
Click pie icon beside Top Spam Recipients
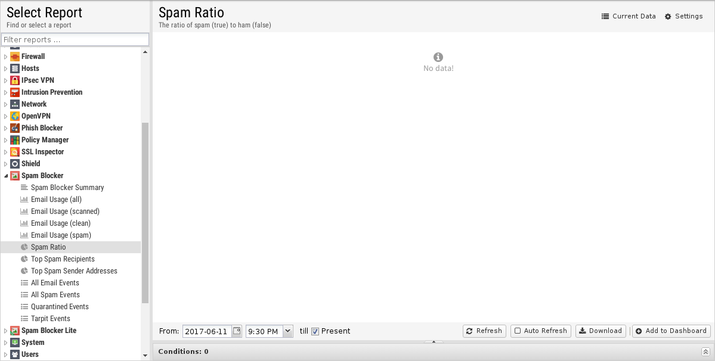pyautogui.click(x=24, y=259)
